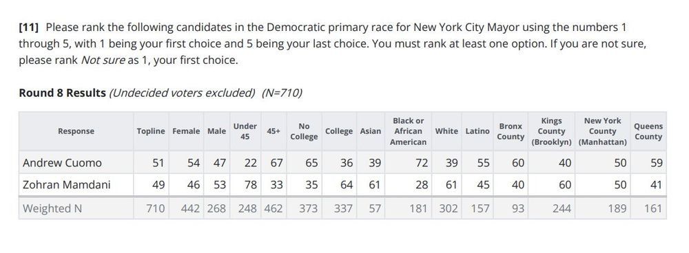This screenshot has height=253, width=689.
Task: Select the Andrew Cuomo row label
Action: pos(62,163)
